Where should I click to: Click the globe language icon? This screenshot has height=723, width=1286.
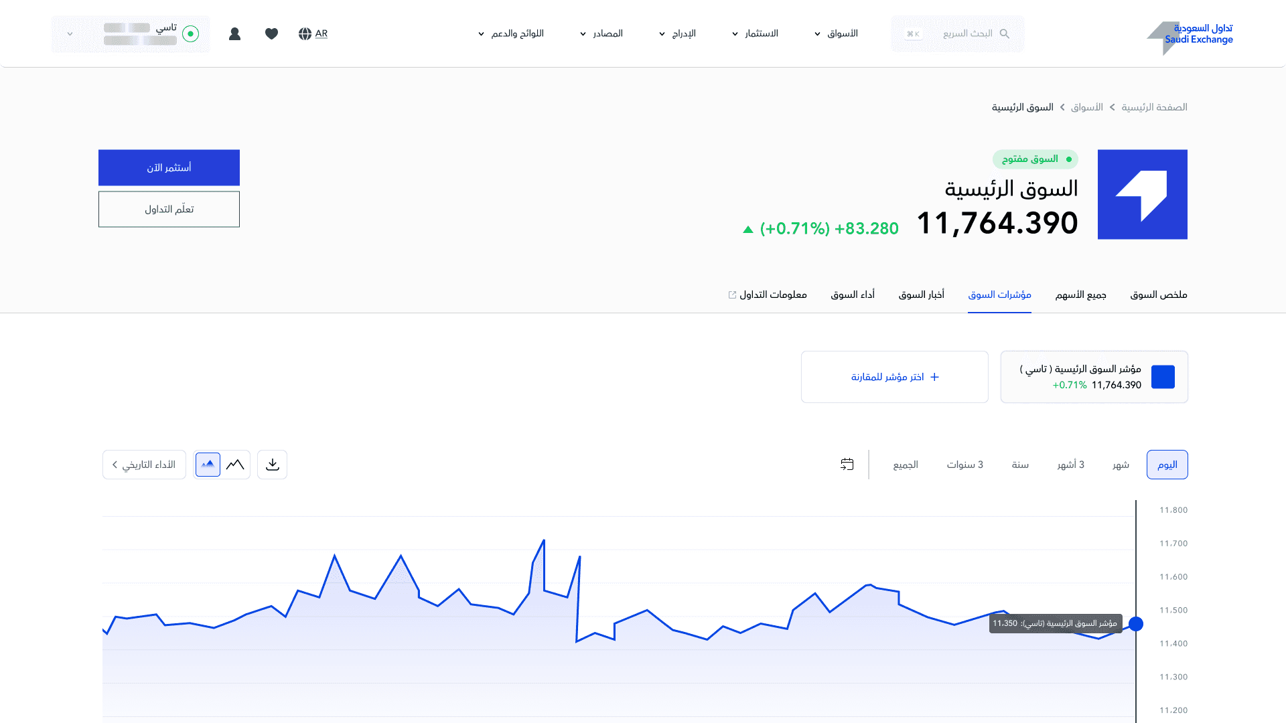tap(305, 33)
